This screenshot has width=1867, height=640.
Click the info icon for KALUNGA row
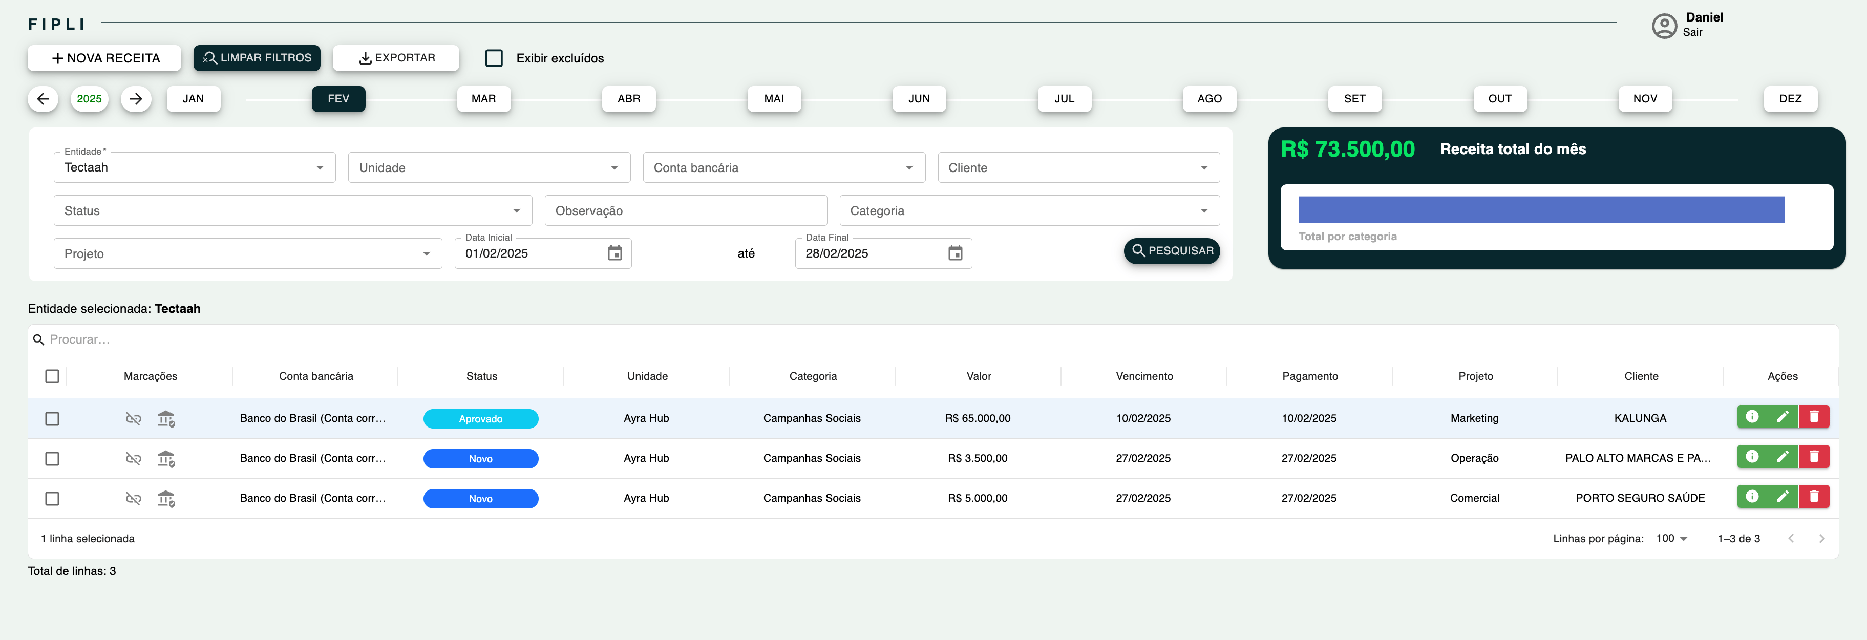pos(1752,417)
